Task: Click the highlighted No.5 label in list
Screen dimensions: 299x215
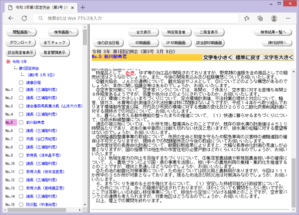Action: [11, 122]
